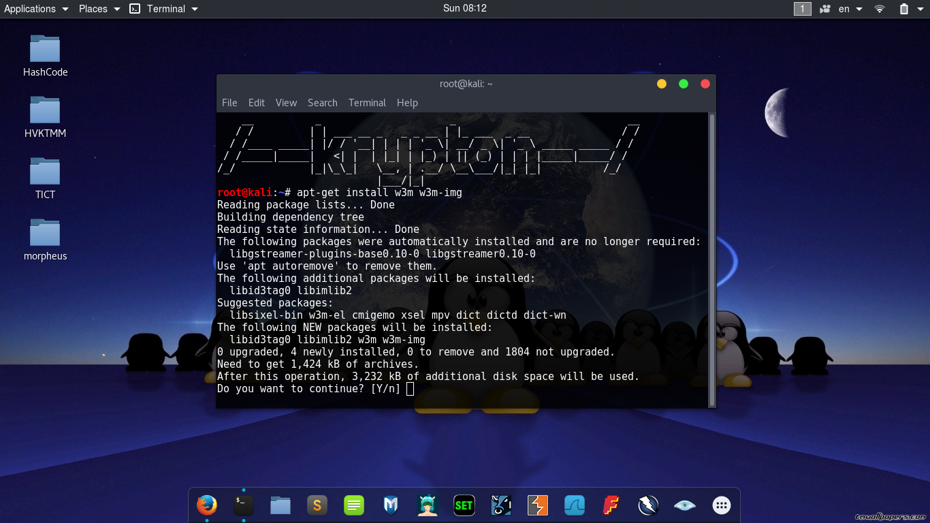
Task: Click the line 'Need to get 1,424 kB of archives.'
Action: coord(318,364)
